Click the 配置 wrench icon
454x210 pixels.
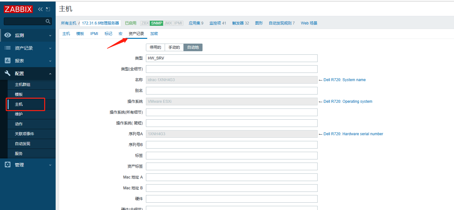click(7, 73)
